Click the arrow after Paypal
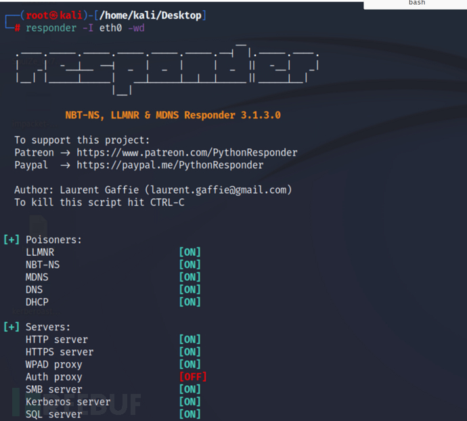Viewport: 467px width, 421px height. click(x=65, y=165)
